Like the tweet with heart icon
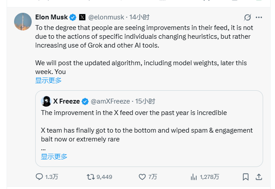The image size is (275, 189). 142,177
